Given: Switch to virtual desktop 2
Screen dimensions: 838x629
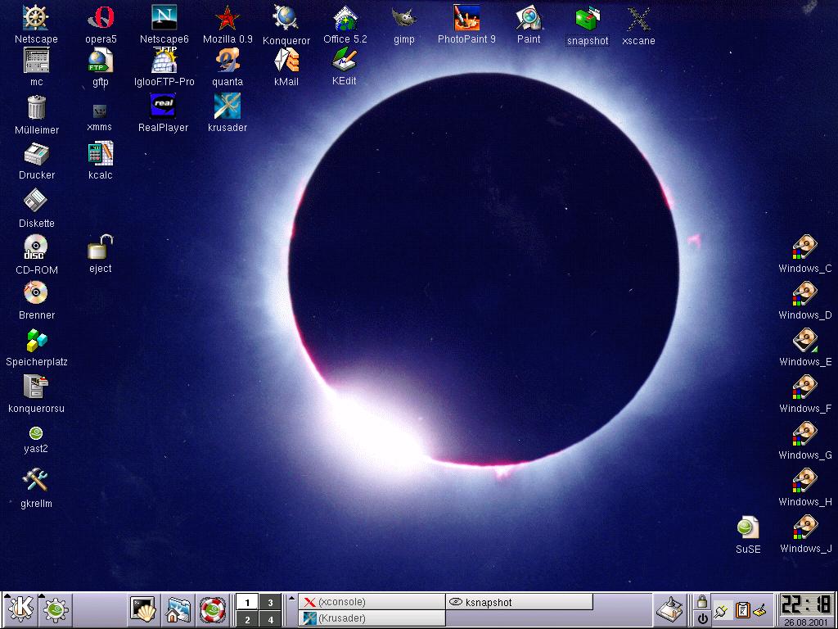Looking at the screenshot, I should [x=247, y=619].
